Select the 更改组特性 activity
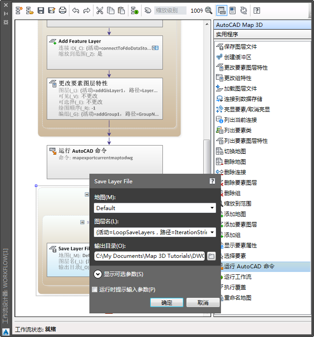314x337 pixels. pos(238,78)
